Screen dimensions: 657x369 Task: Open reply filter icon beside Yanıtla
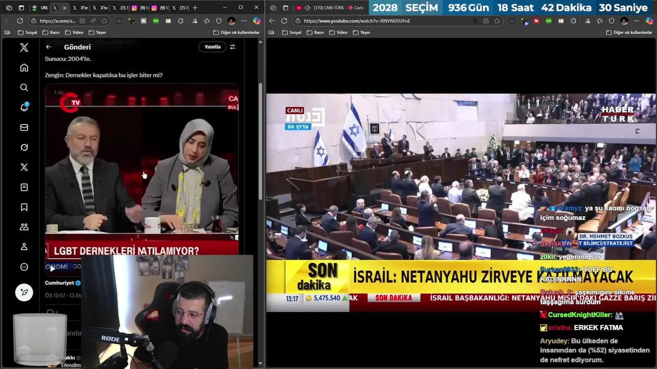click(x=233, y=47)
